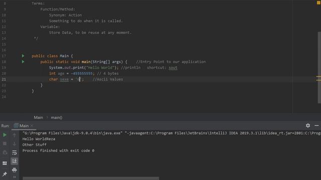Click the number -455555555 on line 20
Image resolution: width=321 pixels, height=180 pixels.
(x=82, y=73)
